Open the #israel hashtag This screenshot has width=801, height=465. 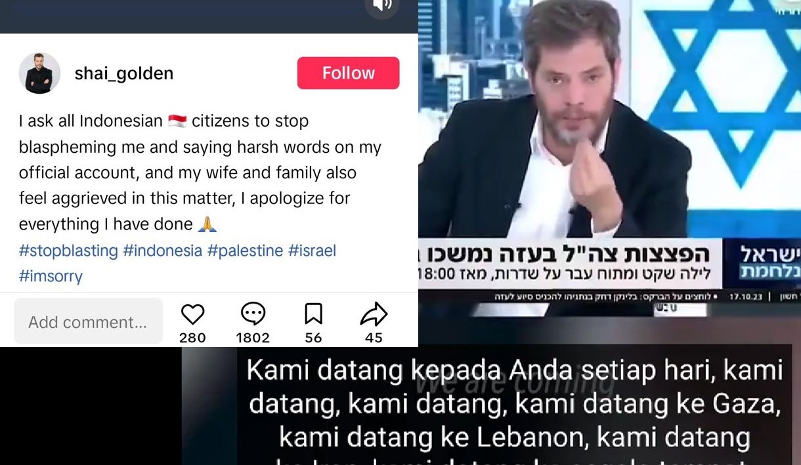click(x=312, y=251)
